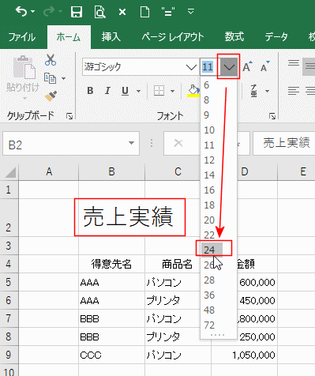Screen dimensions: 315x376
Task: Toggle underline formatting
Action: (x=126, y=91)
